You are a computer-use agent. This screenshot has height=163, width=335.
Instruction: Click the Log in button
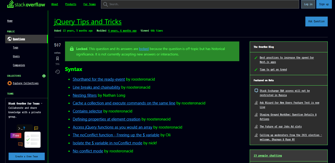coord(308,4)
